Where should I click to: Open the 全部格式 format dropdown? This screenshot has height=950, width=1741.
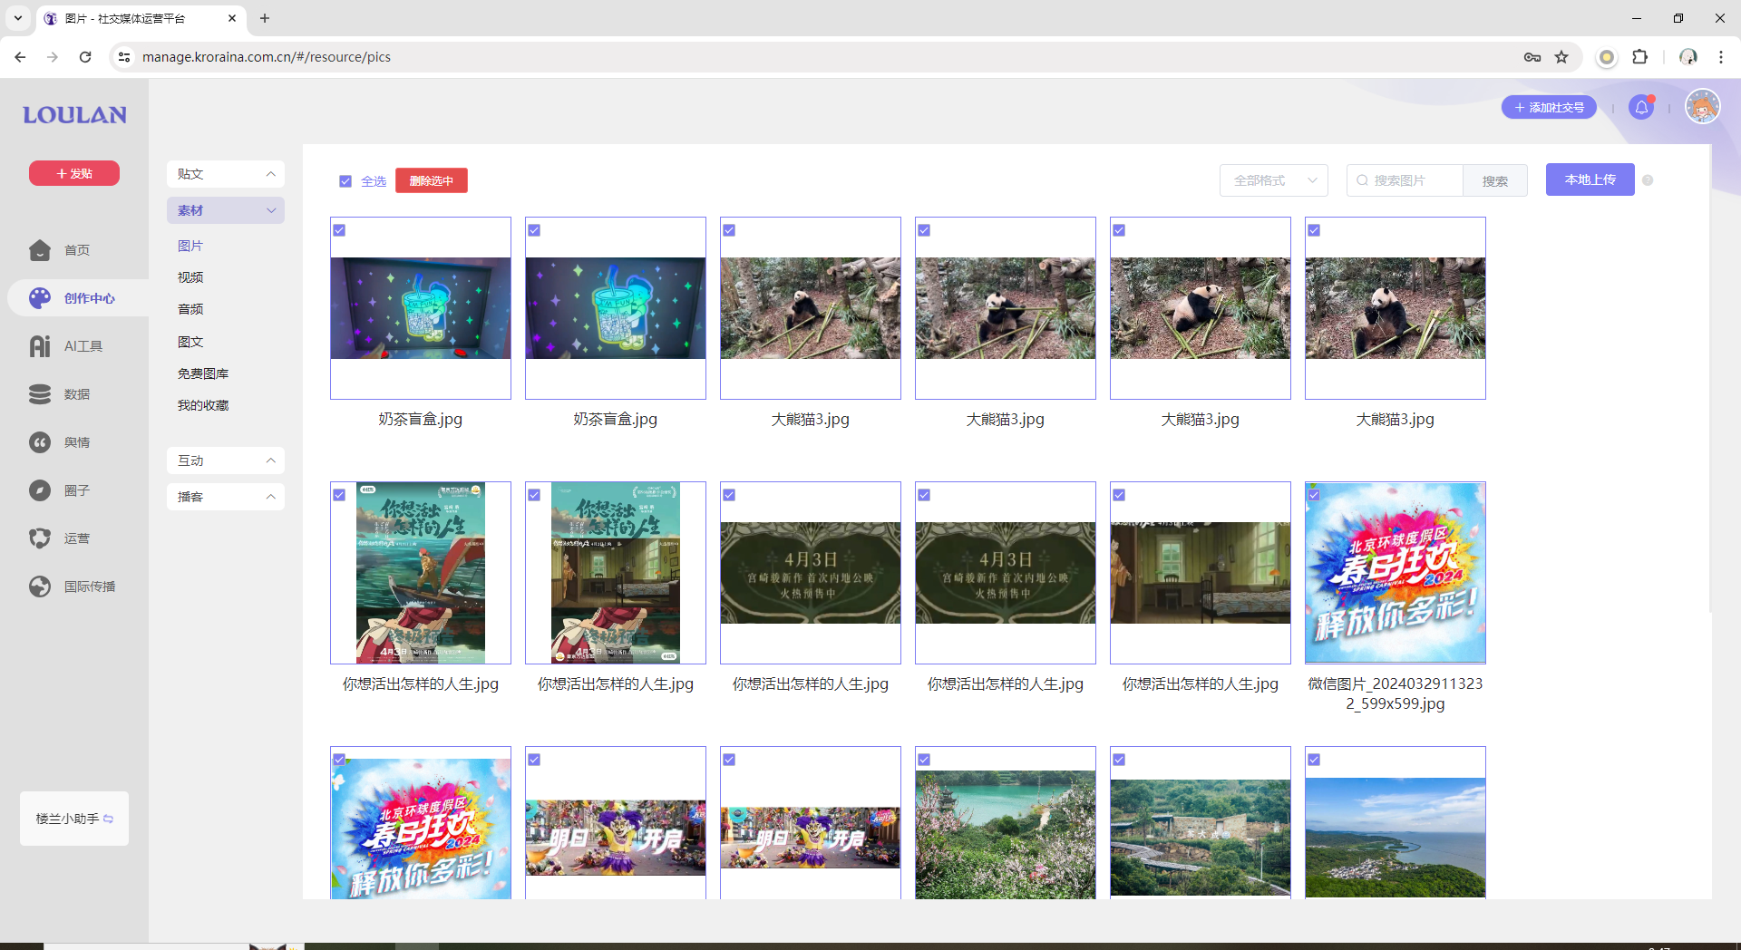[x=1273, y=180]
